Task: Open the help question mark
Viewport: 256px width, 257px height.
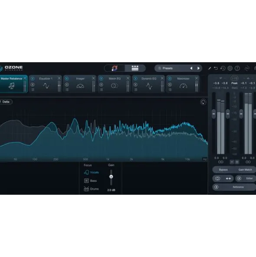Action: click(x=237, y=68)
